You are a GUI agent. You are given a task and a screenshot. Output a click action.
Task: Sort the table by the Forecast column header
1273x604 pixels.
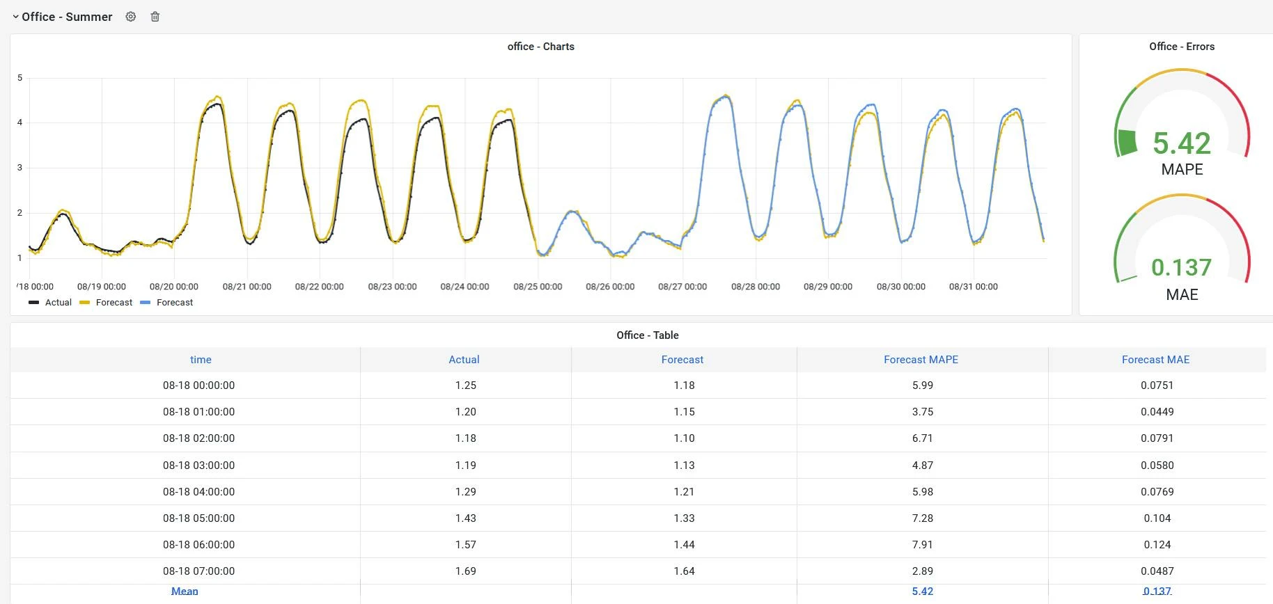coord(682,360)
